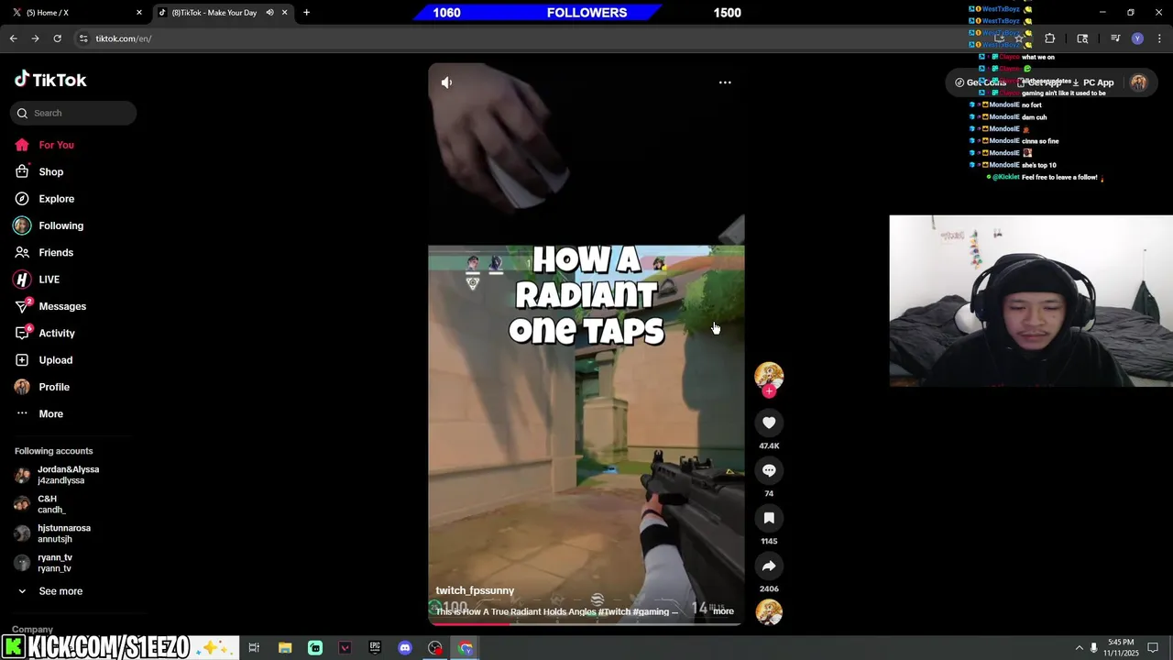
Task: Open File Explorer on the taskbar
Action: coord(285,648)
